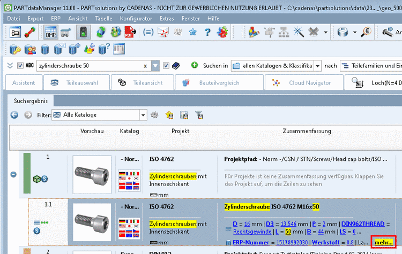The width and height of the screenshot is (402, 254).
Task: Open the dropdown arrow beside the gray X icon
Action: pyautogui.click(x=325, y=33)
